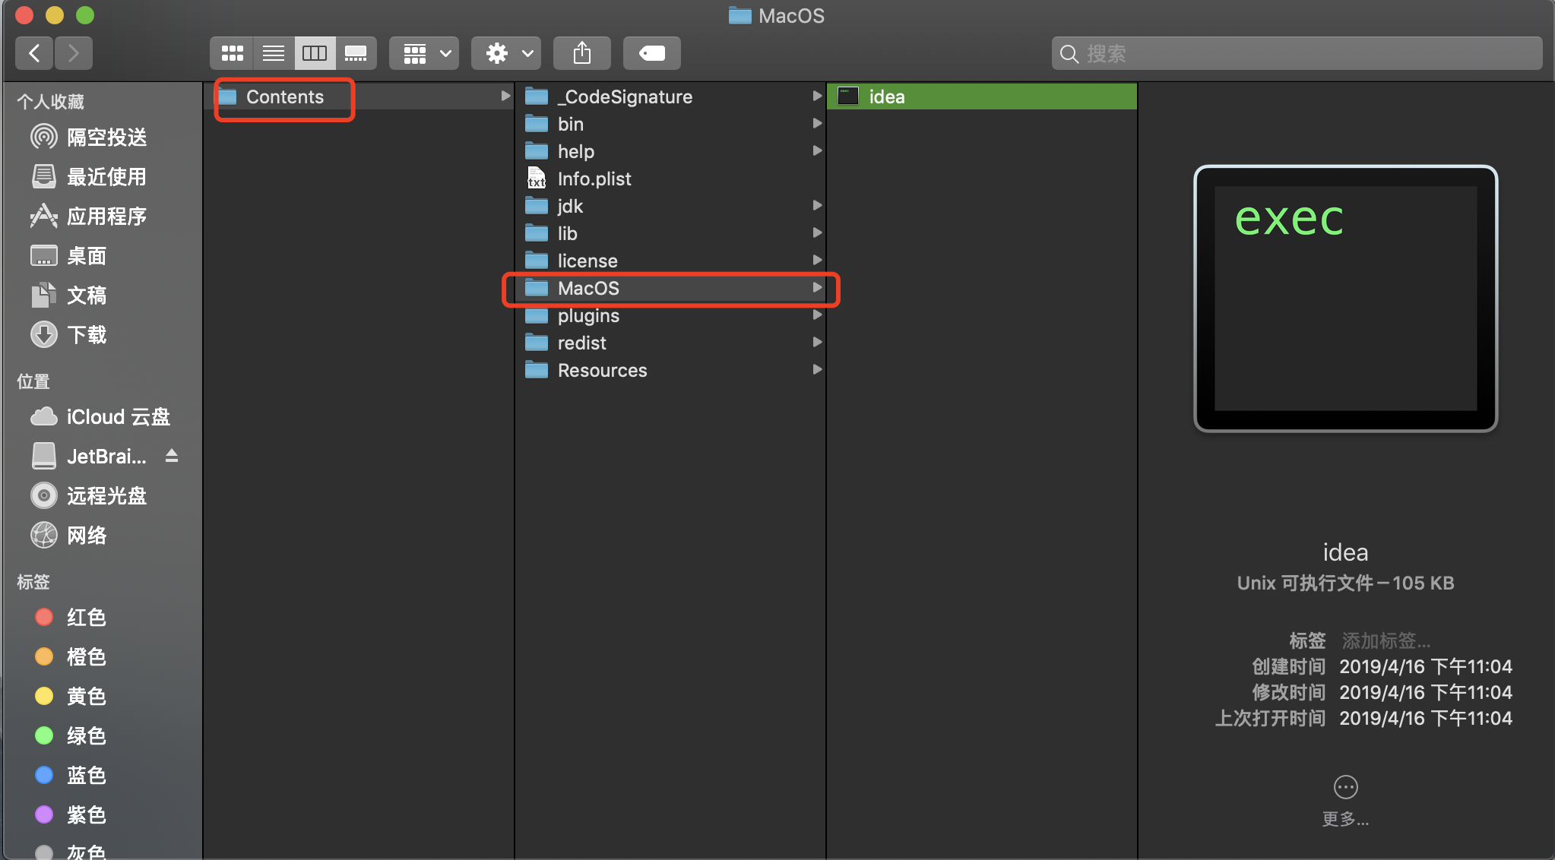Click the txt file icon of Info.plist
This screenshot has width=1555, height=860.
[537, 178]
